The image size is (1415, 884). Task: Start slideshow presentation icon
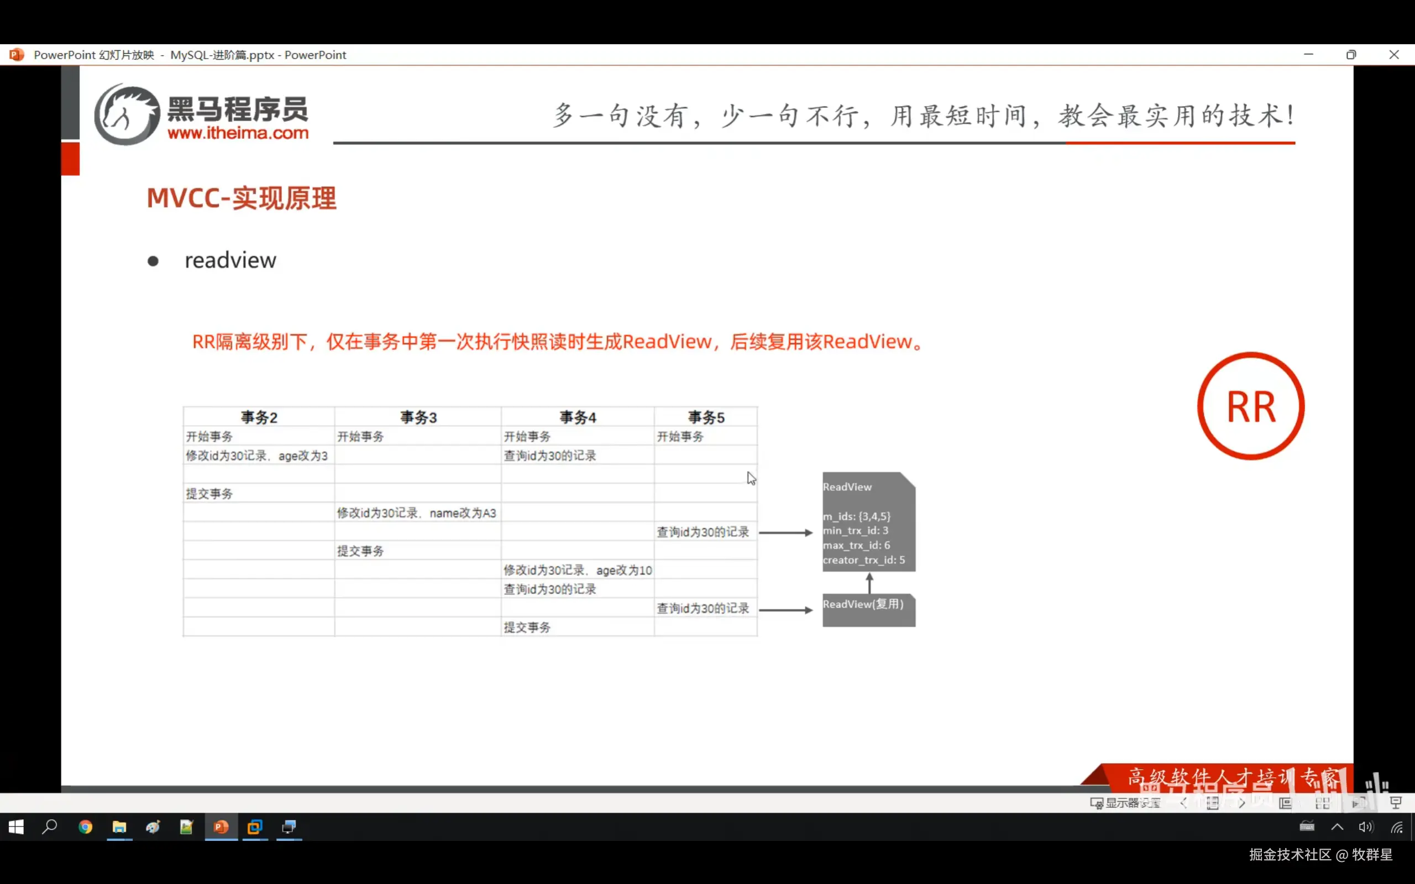[x=1396, y=803]
